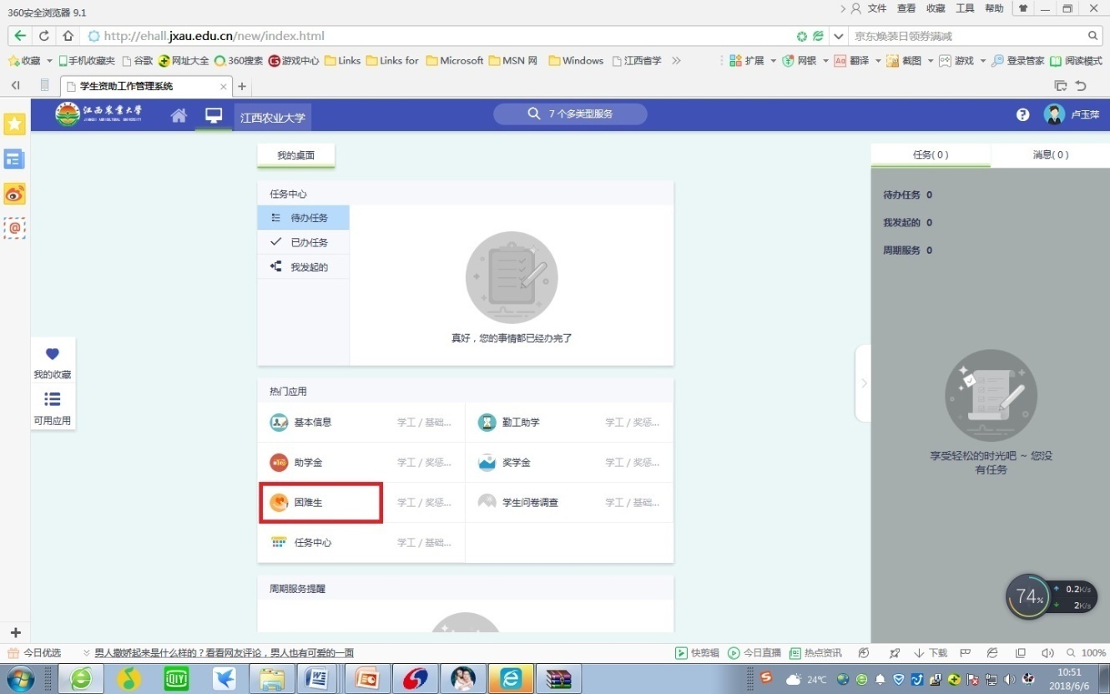Open the 助学金 application
Screen dimensions: 1110x694
pos(308,463)
